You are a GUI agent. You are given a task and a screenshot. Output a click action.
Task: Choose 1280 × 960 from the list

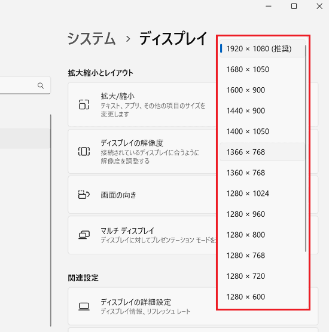[x=263, y=214]
